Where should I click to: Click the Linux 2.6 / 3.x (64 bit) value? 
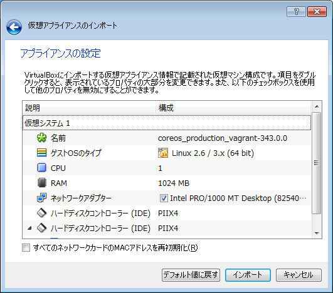[x=213, y=153]
